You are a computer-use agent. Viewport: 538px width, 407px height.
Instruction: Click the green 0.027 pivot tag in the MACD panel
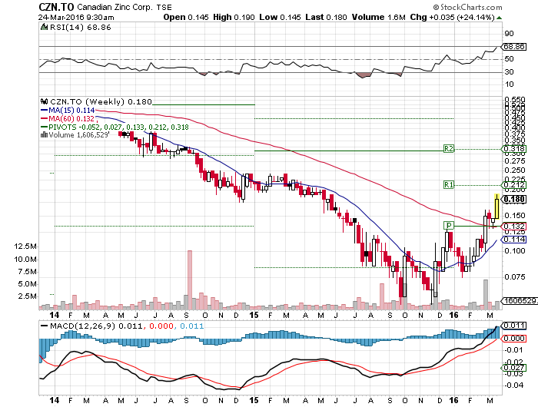[513, 368]
